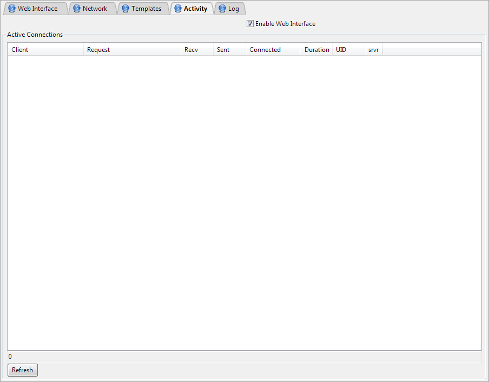489x382 pixels.
Task: Select the Activity tab label
Action: [x=195, y=9]
